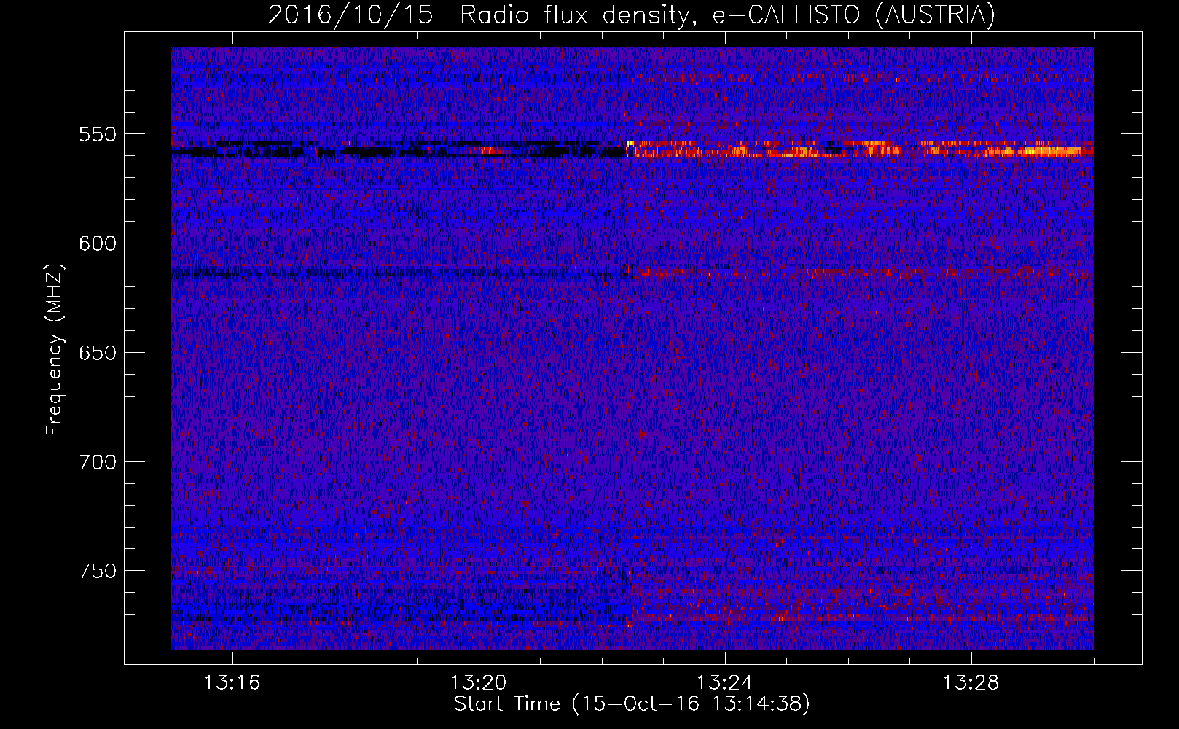Image resolution: width=1179 pixels, height=729 pixels.
Task: Click the 13:28 time tick label
Action: point(971,683)
